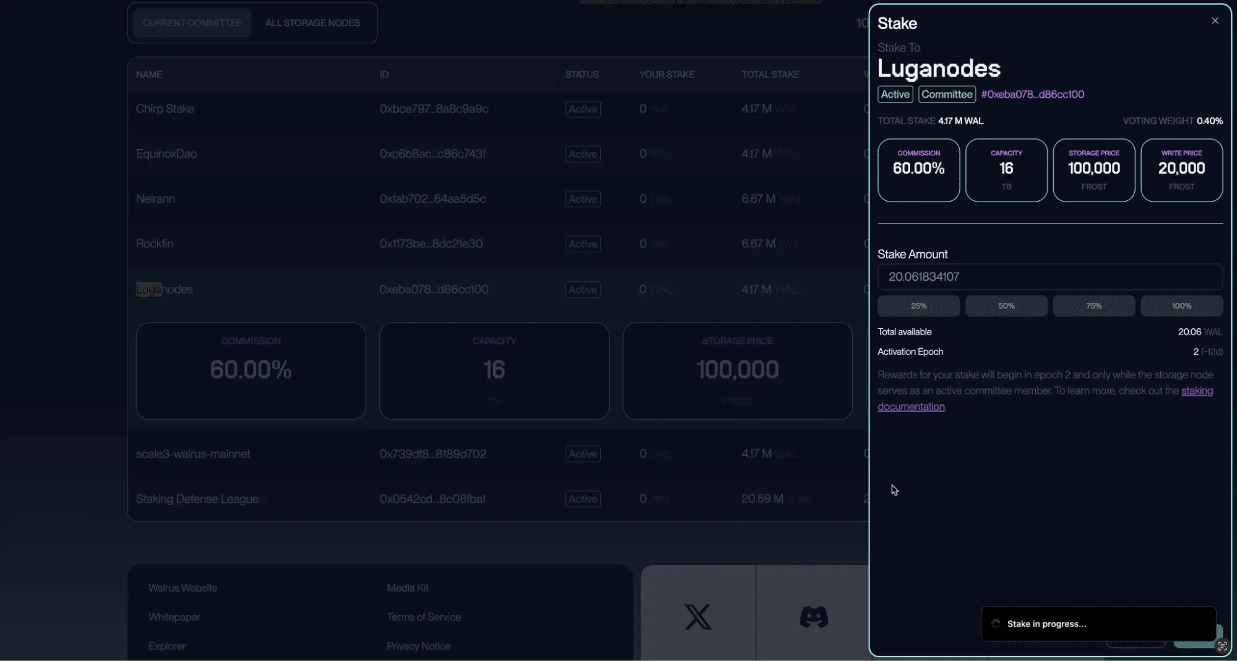This screenshot has width=1237, height=661.
Task: Click the Active badge in Stake panel
Action: tap(895, 95)
